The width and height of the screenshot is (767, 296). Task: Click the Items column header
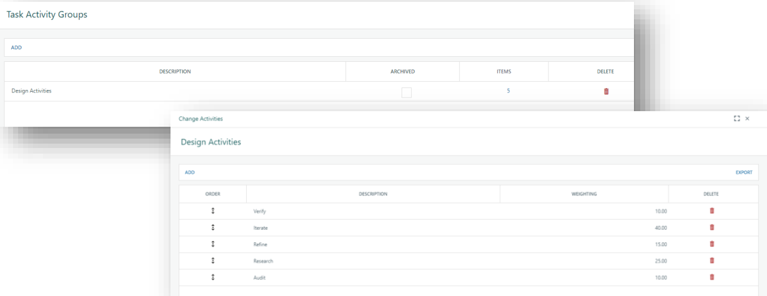(x=504, y=72)
